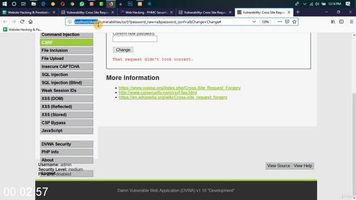The image size is (356, 200).
Task: Open network status in system tray
Action: (311, 4)
